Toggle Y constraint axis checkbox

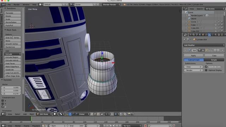click(x=2, y=103)
